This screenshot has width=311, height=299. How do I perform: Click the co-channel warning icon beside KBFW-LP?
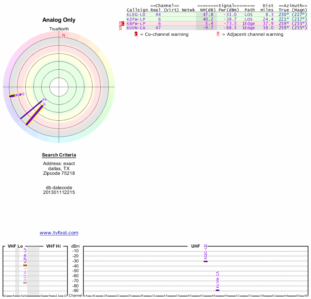click(x=123, y=23)
